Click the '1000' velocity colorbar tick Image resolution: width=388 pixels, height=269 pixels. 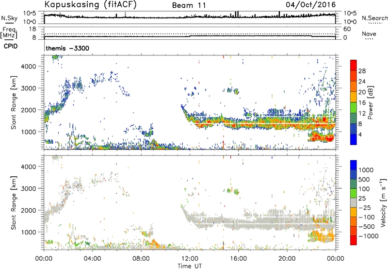[x=366, y=170]
